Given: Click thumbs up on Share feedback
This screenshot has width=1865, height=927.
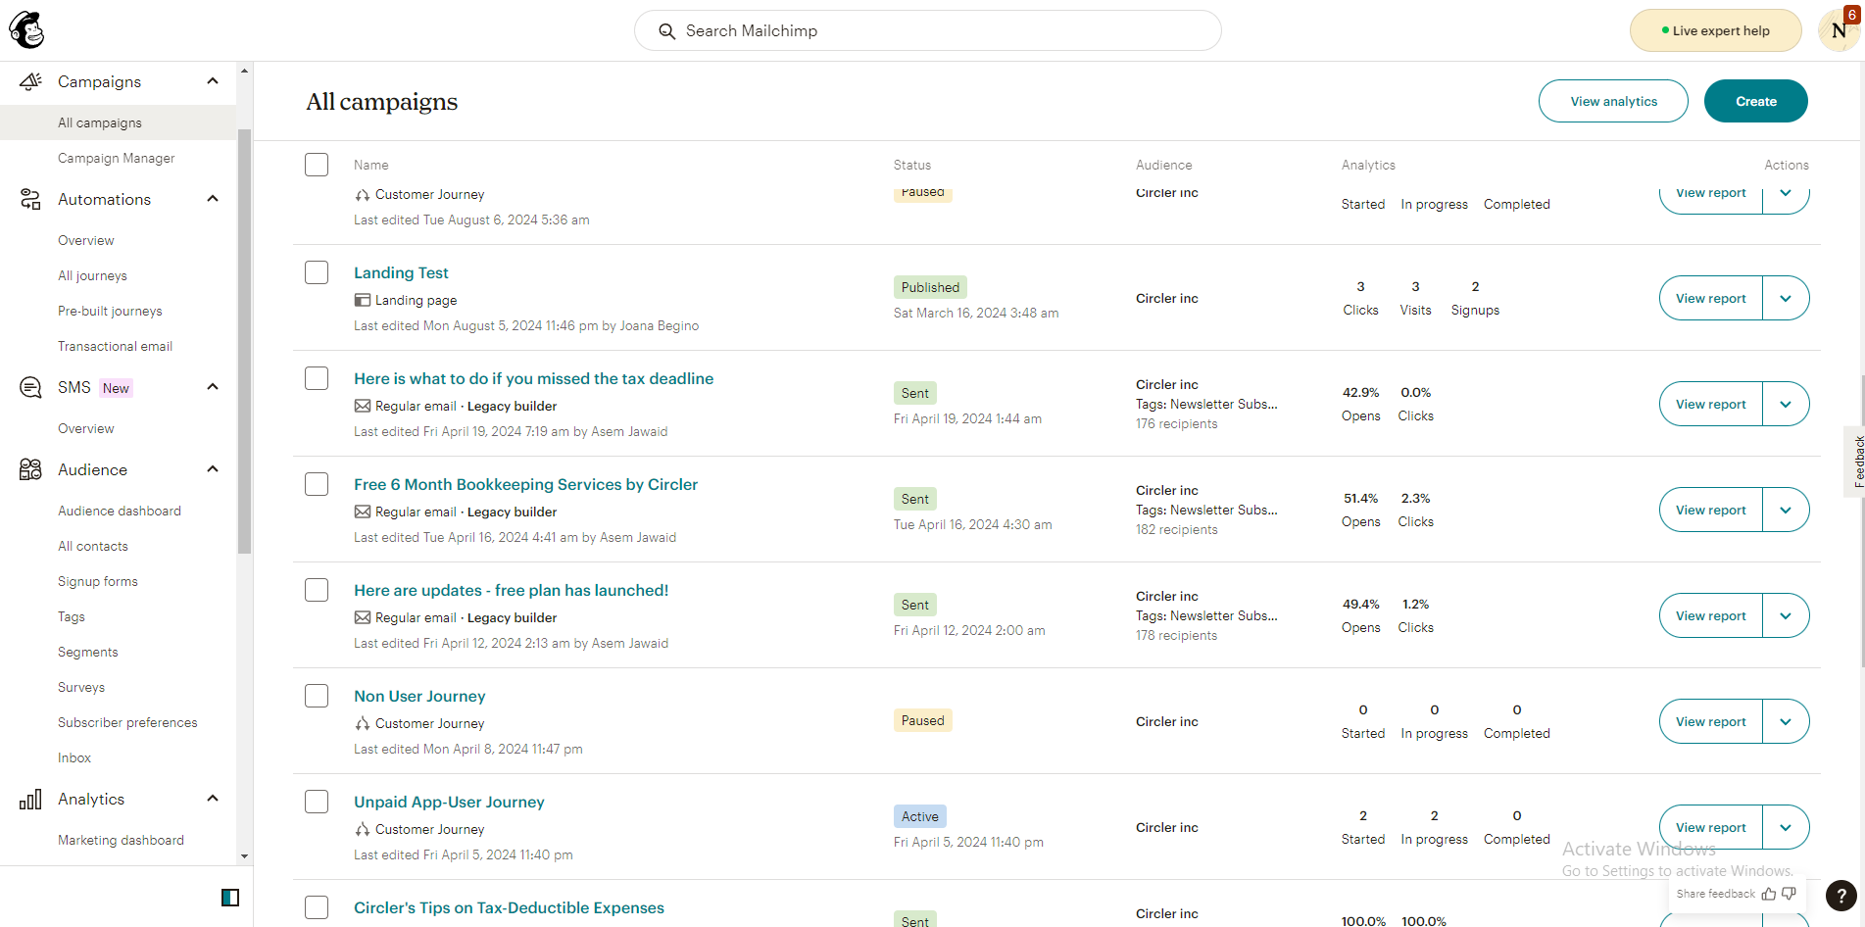Looking at the screenshot, I should click(x=1768, y=894).
